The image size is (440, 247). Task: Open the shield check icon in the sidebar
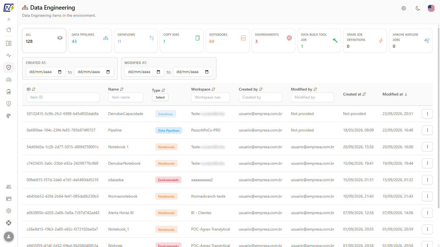(9, 68)
